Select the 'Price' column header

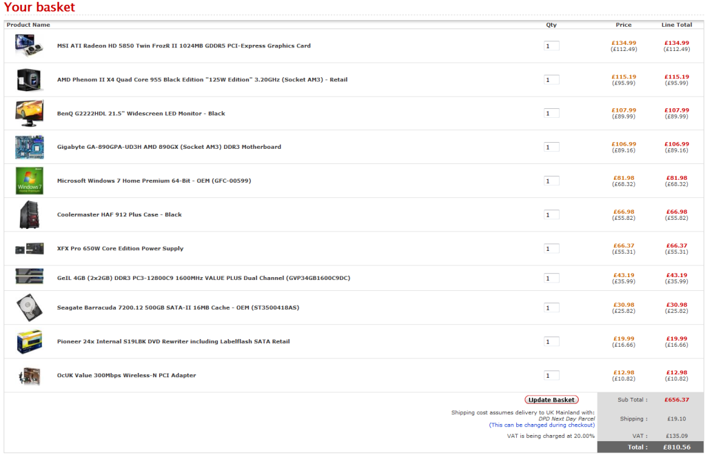click(624, 25)
